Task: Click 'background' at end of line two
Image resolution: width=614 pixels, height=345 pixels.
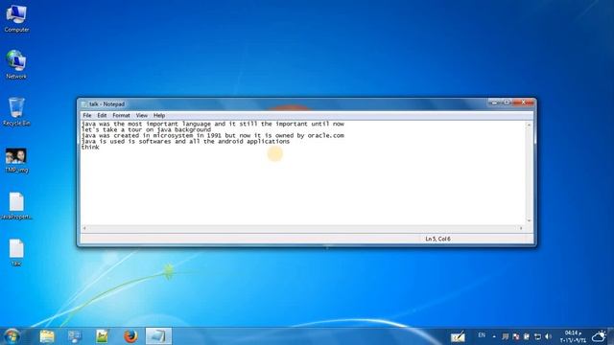Action: 193,129
